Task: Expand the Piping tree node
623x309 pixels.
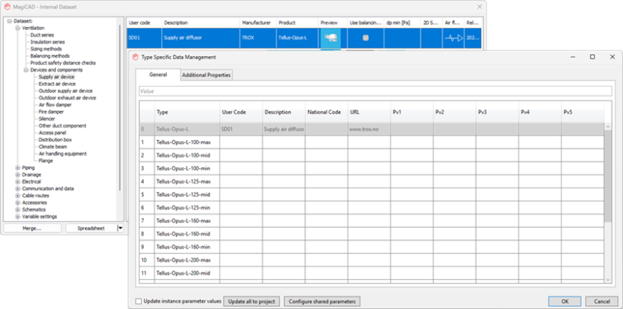Action: 17,168
